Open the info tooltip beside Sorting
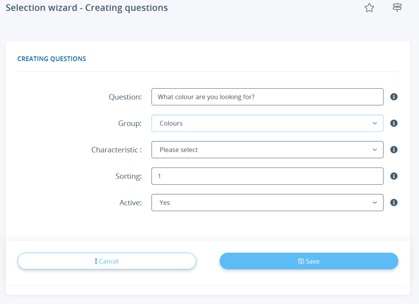This screenshot has width=419, height=304. pyautogui.click(x=394, y=176)
